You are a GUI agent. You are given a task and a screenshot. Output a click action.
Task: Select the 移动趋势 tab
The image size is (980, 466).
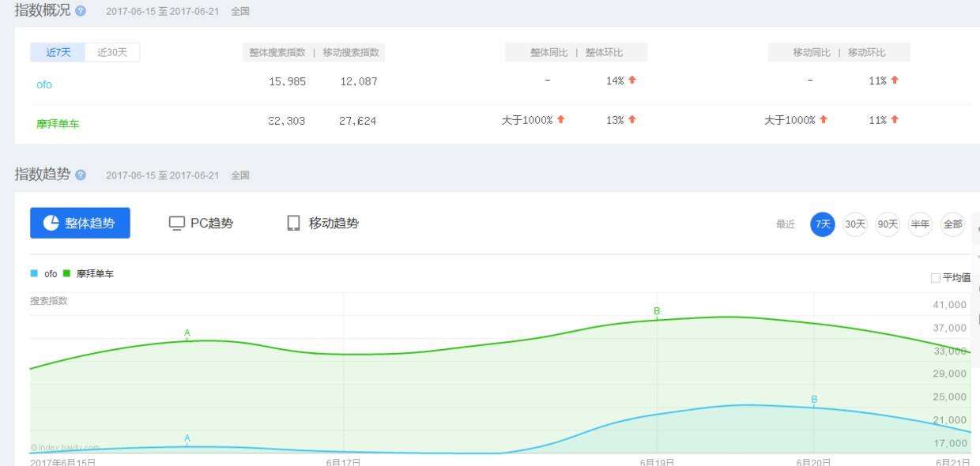point(323,224)
